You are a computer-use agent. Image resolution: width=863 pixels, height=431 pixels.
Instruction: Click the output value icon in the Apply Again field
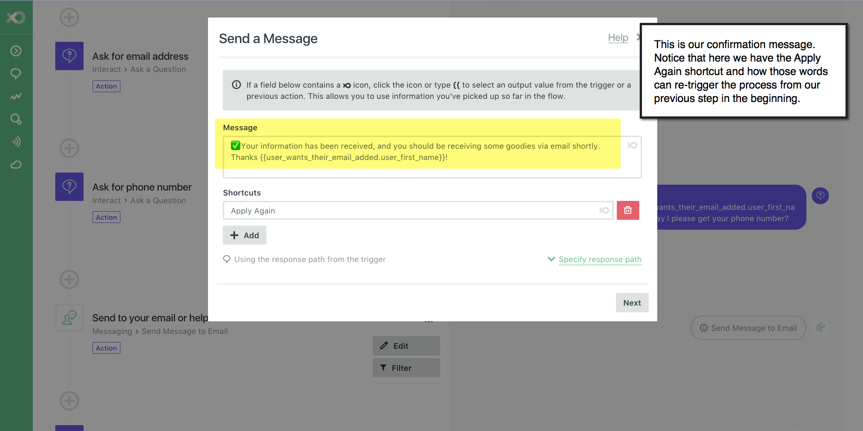604,210
